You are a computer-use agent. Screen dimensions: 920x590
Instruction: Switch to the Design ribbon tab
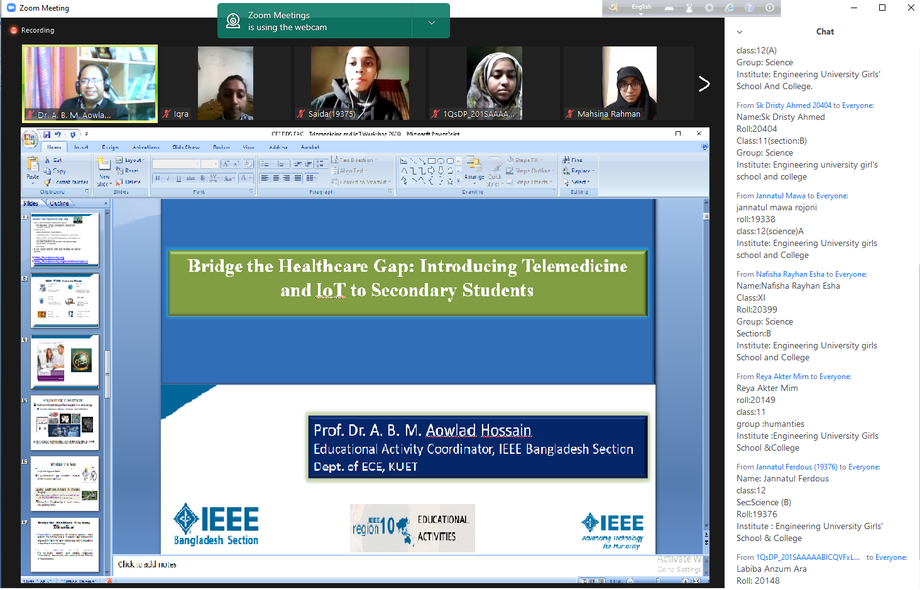pyautogui.click(x=110, y=147)
